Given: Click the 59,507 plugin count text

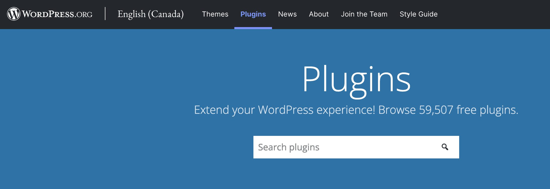Looking at the screenshot, I should (x=436, y=110).
